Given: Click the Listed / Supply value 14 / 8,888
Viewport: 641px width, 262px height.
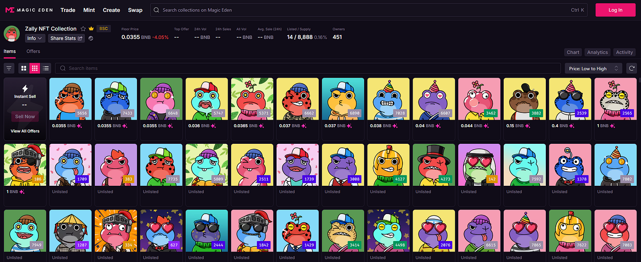Looking at the screenshot, I should (300, 37).
